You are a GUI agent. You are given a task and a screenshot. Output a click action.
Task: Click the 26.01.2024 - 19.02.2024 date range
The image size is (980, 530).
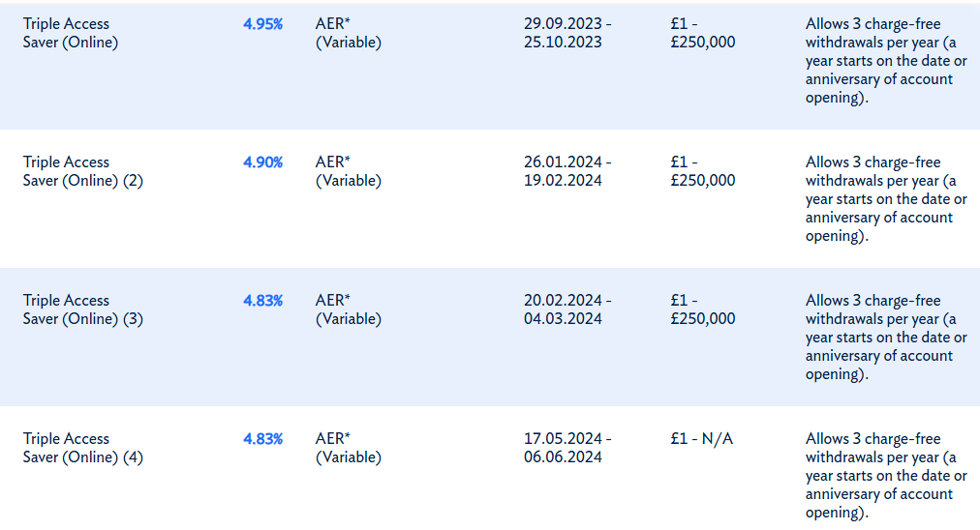pos(567,172)
